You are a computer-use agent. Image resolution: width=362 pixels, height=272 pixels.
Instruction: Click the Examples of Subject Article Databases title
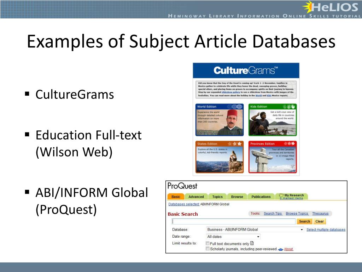click(181, 42)
